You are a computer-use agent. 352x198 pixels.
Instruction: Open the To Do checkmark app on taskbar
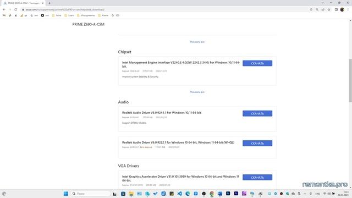pos(155,194)
